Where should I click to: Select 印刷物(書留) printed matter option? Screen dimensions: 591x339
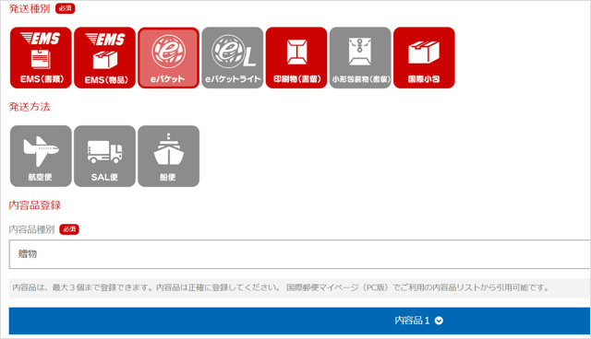296,57
